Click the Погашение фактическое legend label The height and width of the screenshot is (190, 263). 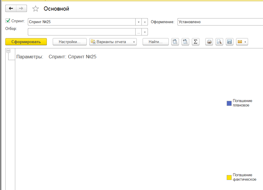[x=244, y=177]
